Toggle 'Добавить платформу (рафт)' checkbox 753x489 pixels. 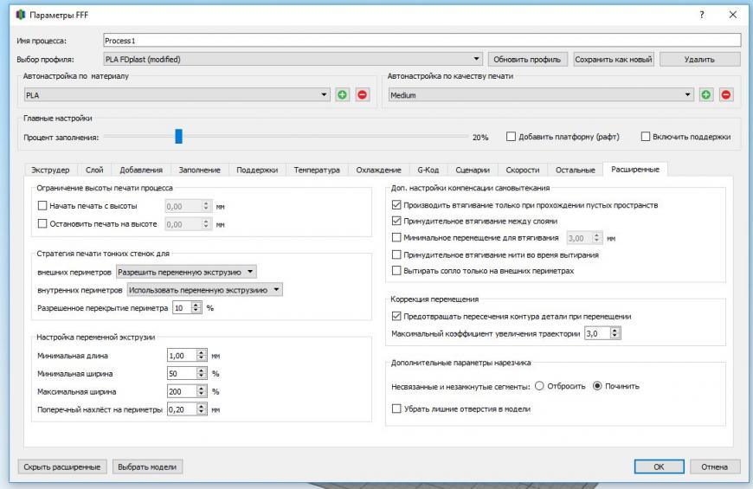[511, 137]
